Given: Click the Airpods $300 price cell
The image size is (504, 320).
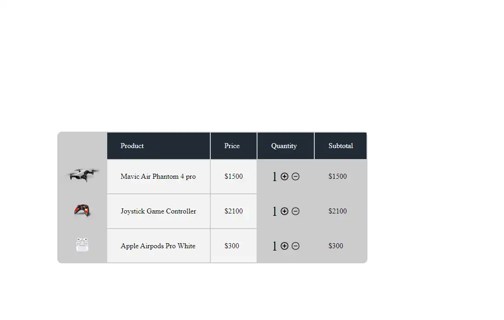Looking at the screenshot, I should tap(234, 246).
